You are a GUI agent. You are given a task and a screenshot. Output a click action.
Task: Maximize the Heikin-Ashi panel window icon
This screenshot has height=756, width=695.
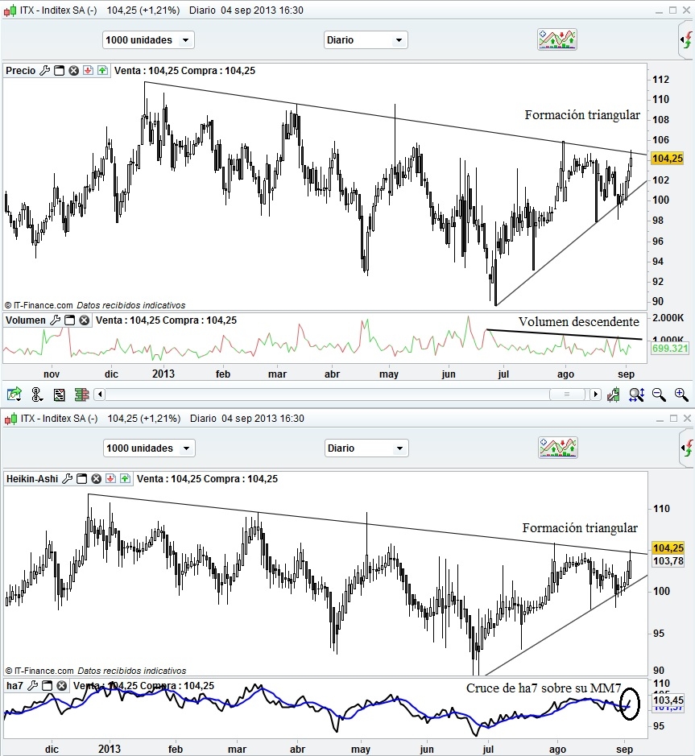pyautogui.click(x=82, y=479)
